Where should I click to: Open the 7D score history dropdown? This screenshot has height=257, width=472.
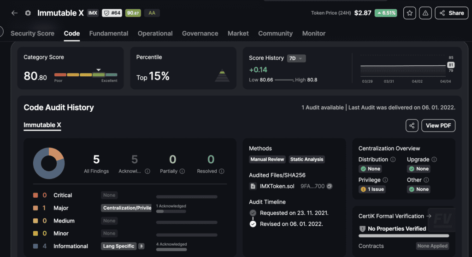[x=296, y=58]
